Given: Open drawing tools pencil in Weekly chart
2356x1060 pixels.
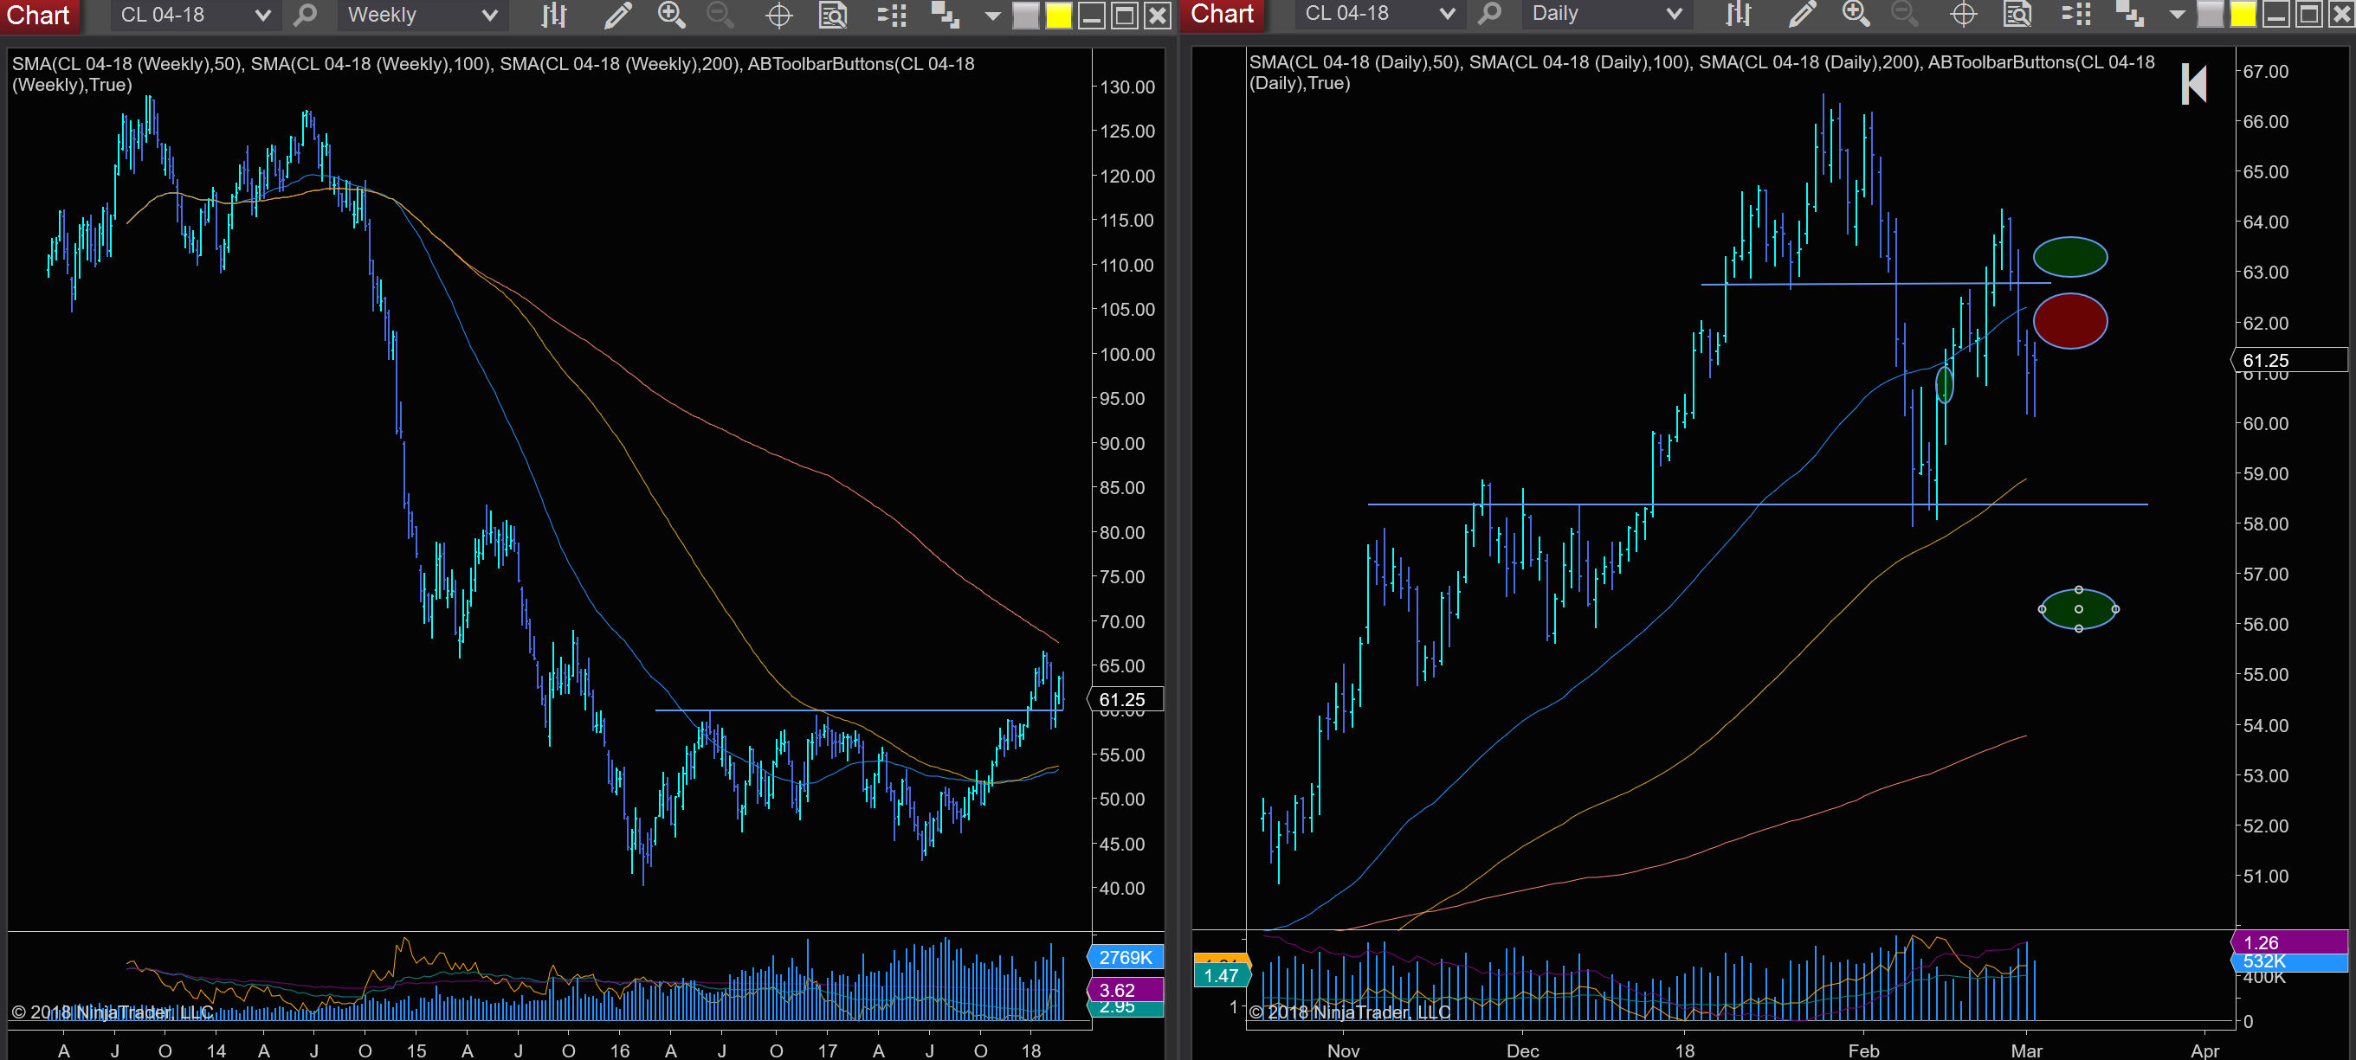Looking at the screenshot, I should coord(617,15).
